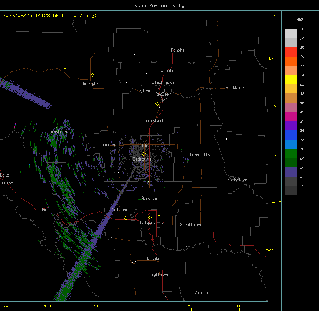The height and width of the screenshot is (311, 319).
Task: Click the diamond marker between Olds and Didsbury
Action: tap(144, 154)
